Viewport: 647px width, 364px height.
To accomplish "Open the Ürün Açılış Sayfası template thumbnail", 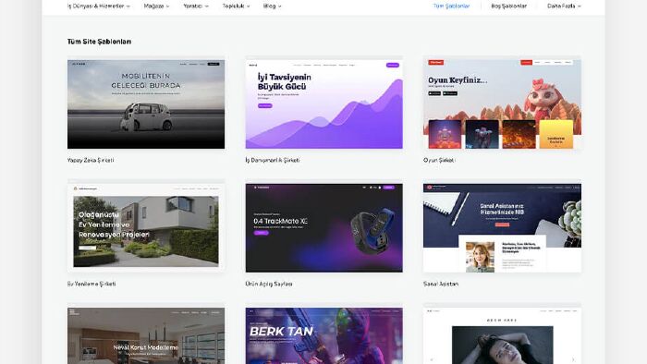I will click(x=323, y=227).
